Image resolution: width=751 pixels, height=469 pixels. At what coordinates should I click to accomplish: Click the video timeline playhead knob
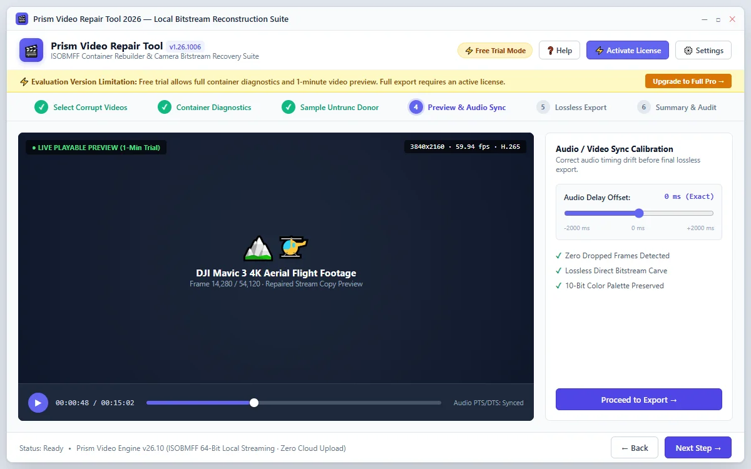254,403
